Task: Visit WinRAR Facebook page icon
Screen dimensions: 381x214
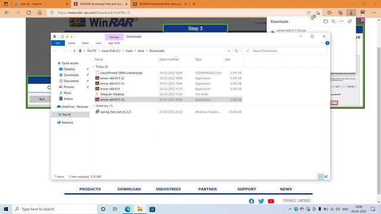Action: 251,201
